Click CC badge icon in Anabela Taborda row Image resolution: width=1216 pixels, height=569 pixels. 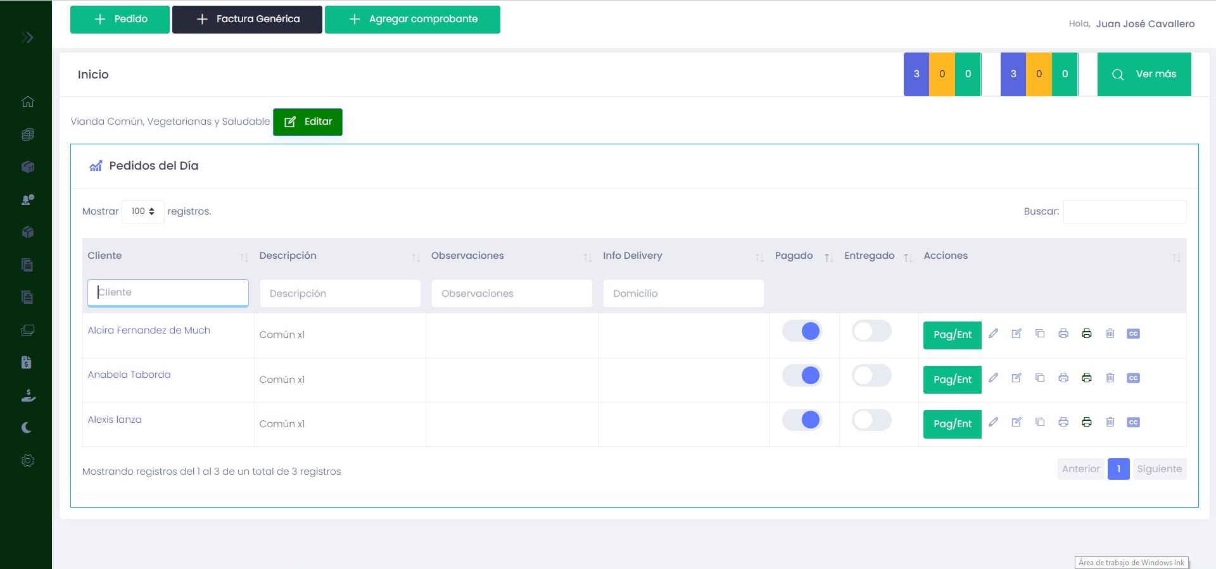[x=1134, y=378]
